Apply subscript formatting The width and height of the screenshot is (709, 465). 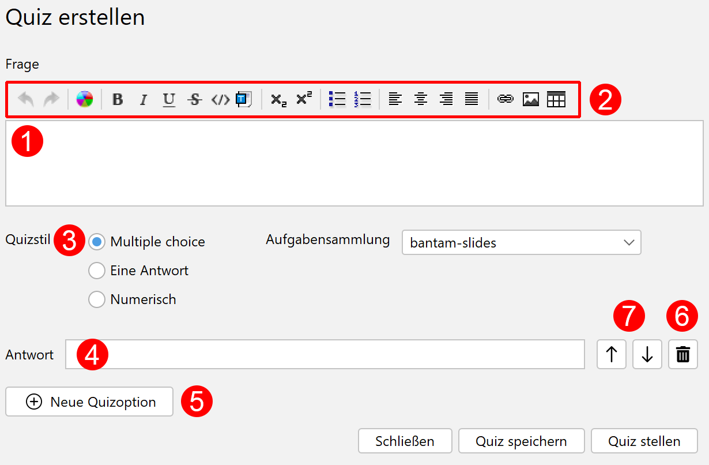click(x=278, y=99)
